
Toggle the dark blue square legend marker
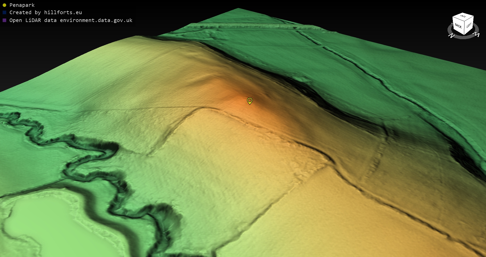tap(4, 12)
